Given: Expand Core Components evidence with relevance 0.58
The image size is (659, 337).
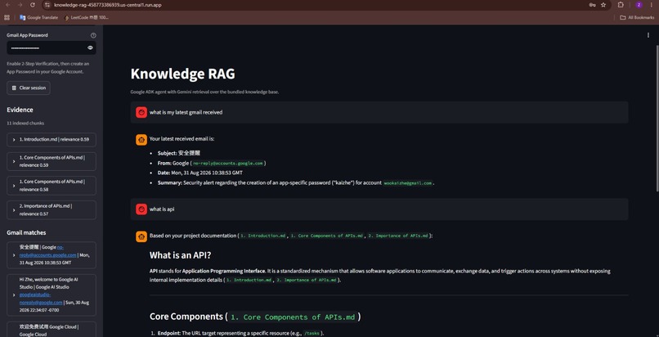Looking at the screenshot, I should [x=52, y=186].
